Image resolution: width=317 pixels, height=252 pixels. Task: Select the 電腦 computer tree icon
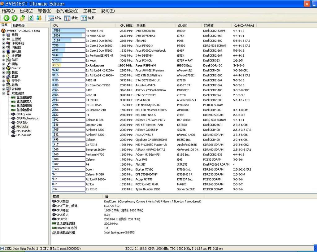[x=8, y=35]
